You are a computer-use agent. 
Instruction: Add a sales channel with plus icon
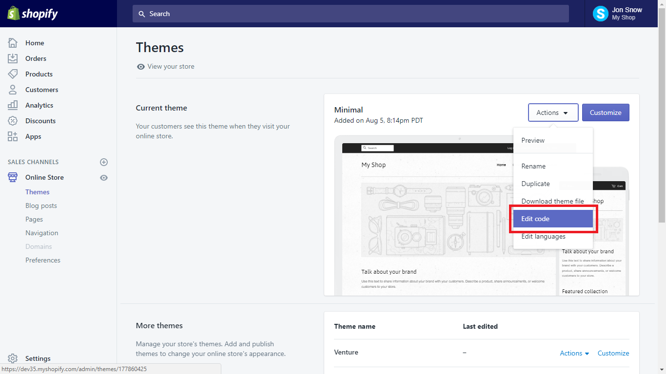tap(104, 162)
